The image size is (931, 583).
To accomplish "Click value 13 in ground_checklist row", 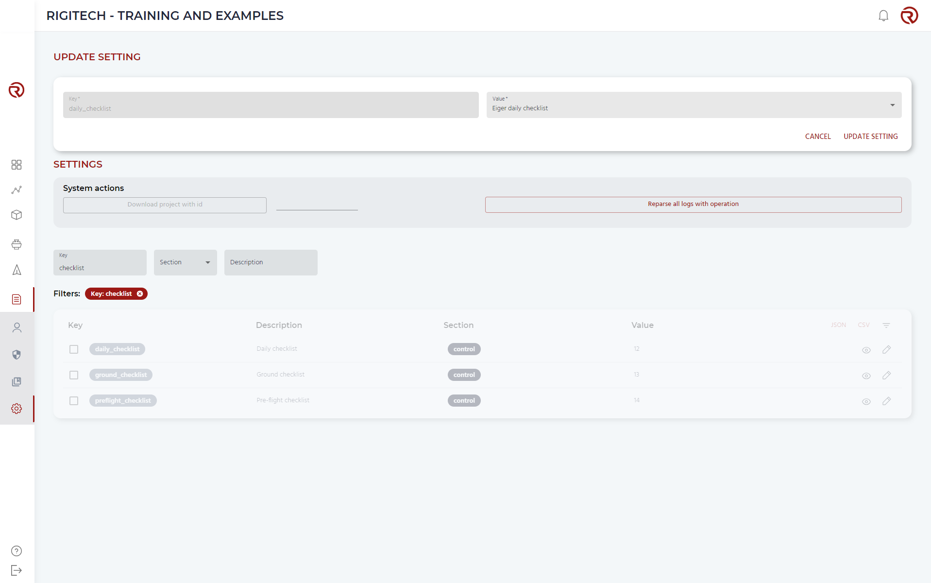I will pyautogui.click(x=637, y=375).
